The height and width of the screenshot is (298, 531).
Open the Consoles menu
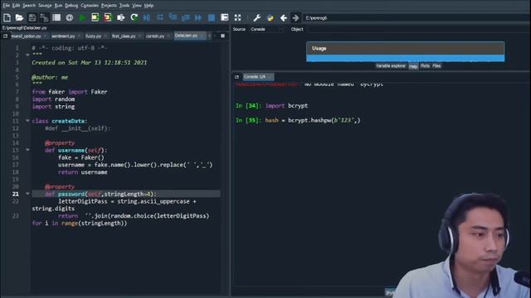pos(90,6)
